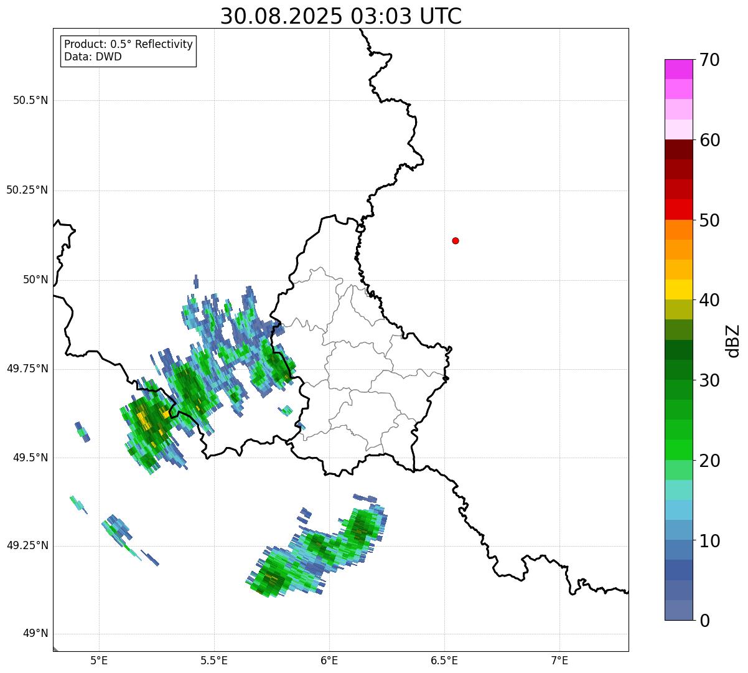This screenshot has width=748, height=673.
Task: Click the 6°E longitude label
Action: [329, 661]
